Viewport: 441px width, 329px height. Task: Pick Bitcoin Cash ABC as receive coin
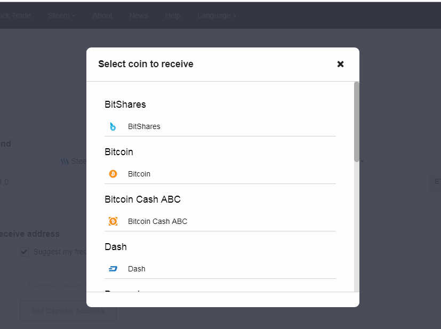[220, 222]
